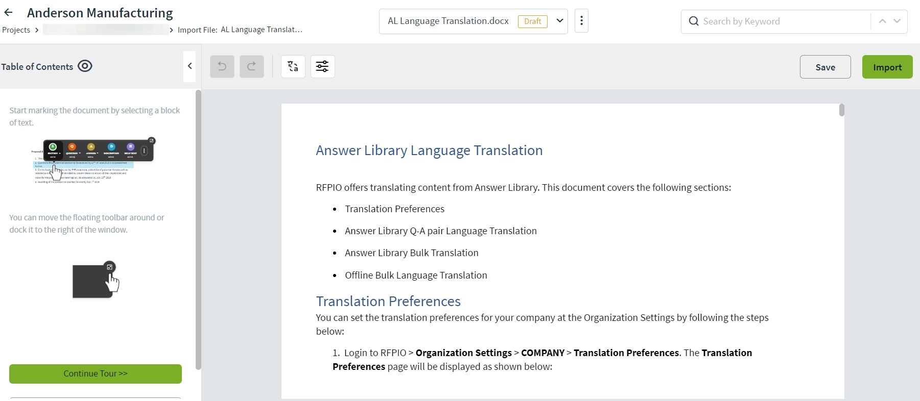Open the import settings sliders icon
Viewport: 920px width, 401px height.
(x=323, y=66)
